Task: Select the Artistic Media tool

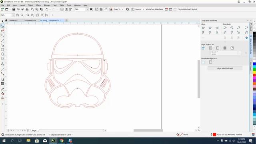Action: pos(2,45)
